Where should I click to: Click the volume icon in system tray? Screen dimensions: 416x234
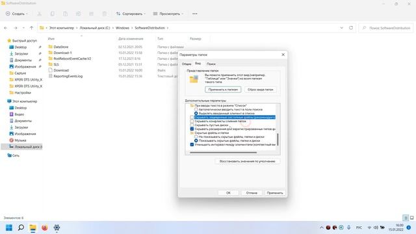(x=376, y=227)
